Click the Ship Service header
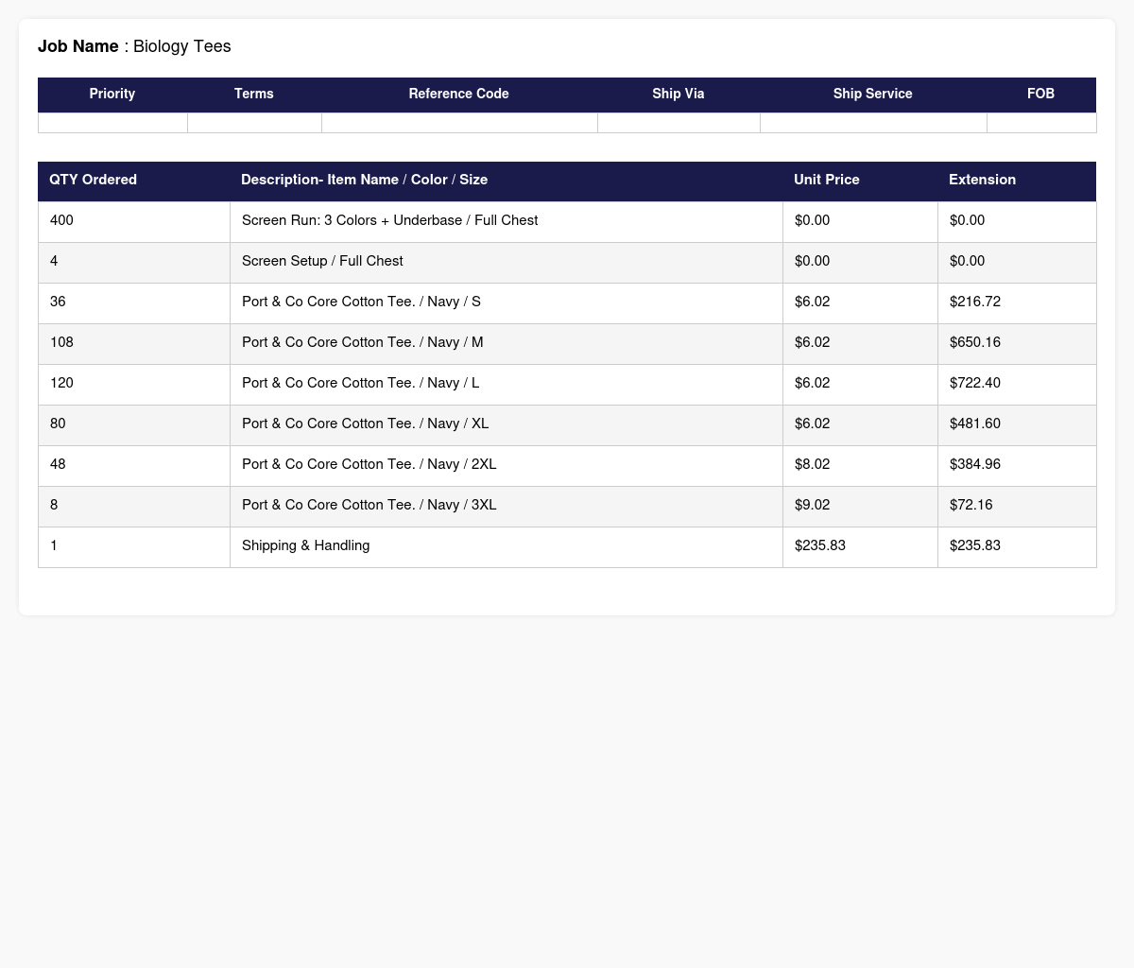 pyautogui.click(x=873, y=95)
